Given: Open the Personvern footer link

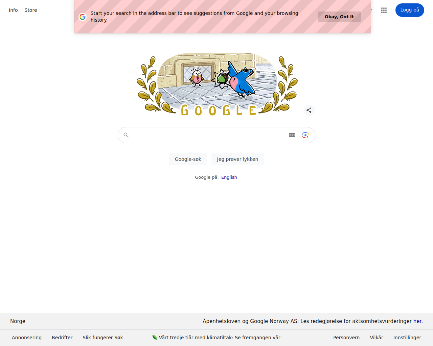Looking at the screenshot, I should [346, 338].
